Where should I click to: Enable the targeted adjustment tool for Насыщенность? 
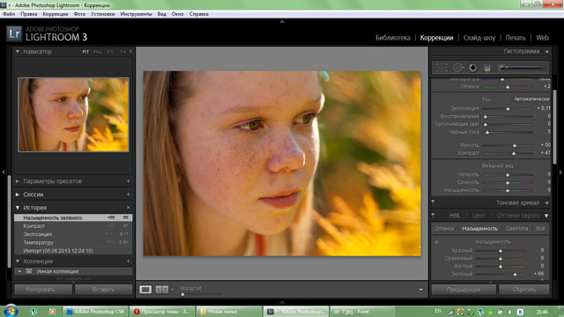click(x=437, y=242)
